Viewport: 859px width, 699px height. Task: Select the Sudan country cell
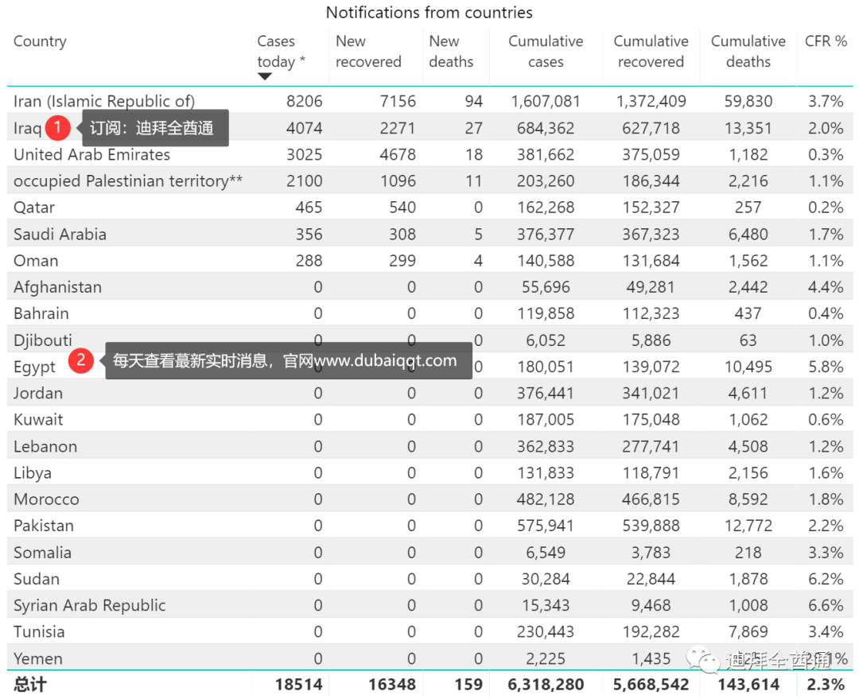36,578
